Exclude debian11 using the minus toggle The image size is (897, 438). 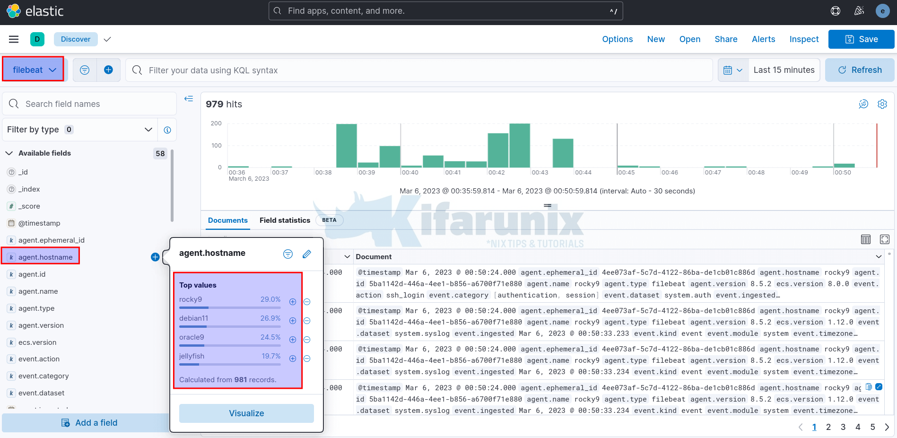[x=307, y=320]
